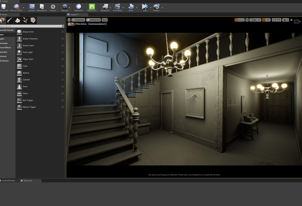This screenshot has height=206, width=302.
Task: Select Box Trigger in placement list
Action: click(x=41, y=100)
